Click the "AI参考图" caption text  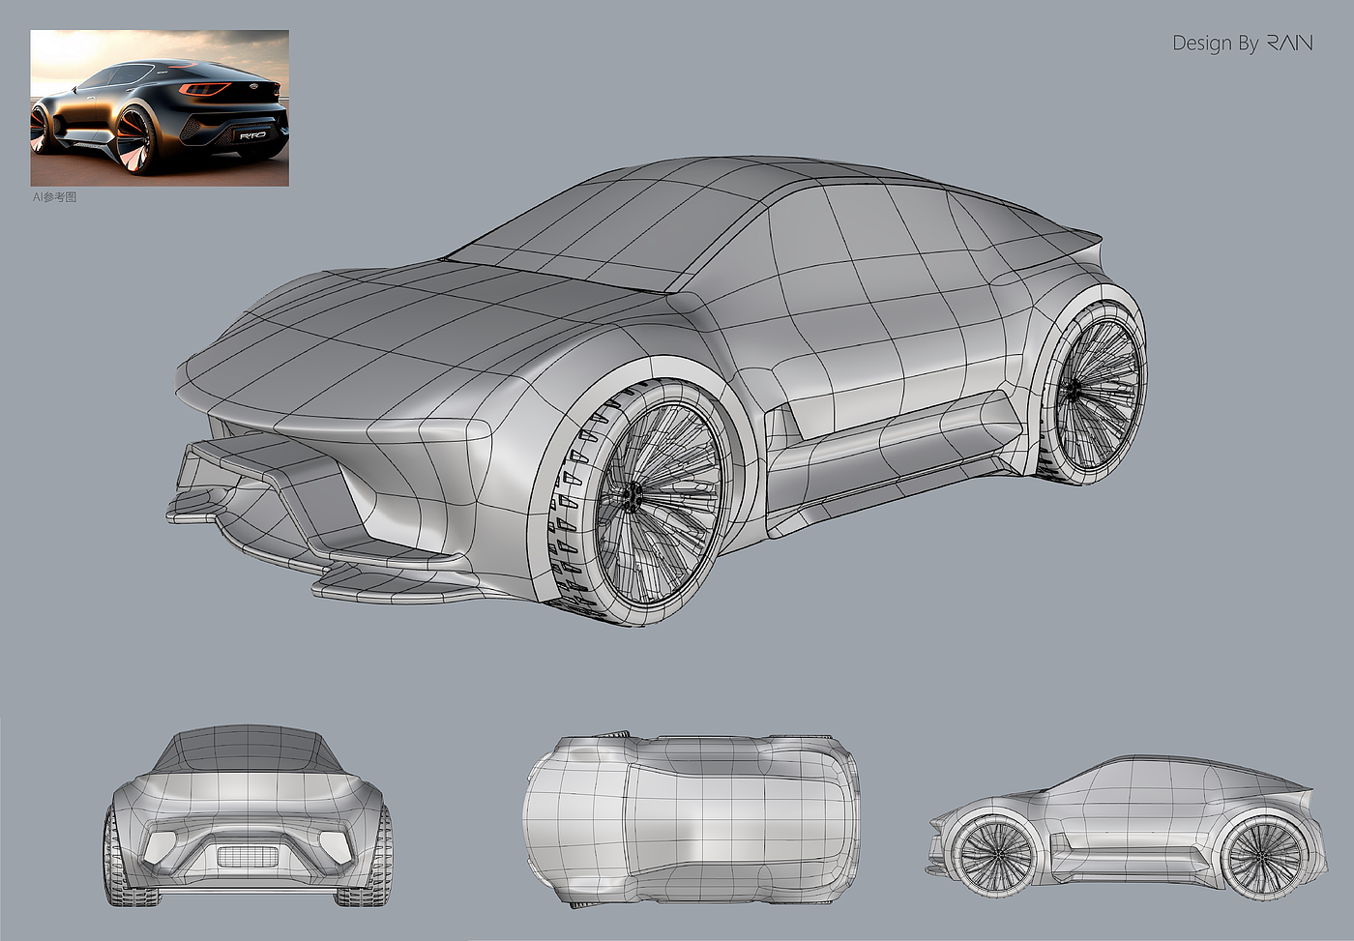point(54,197)
